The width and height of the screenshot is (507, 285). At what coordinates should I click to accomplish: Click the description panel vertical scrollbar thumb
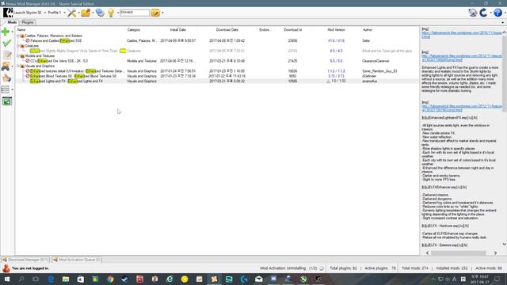504,73
